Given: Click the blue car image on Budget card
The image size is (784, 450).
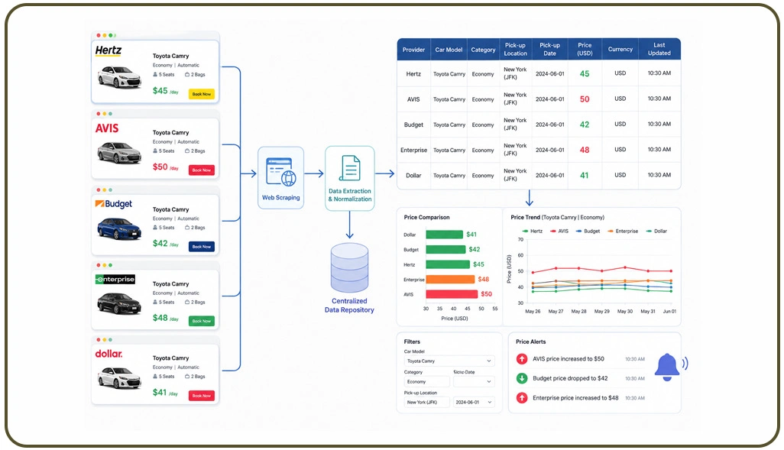Looking at the screenshot, I should point(119,229).
